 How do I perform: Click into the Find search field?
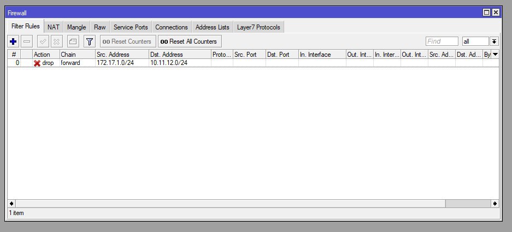point(442,41)
